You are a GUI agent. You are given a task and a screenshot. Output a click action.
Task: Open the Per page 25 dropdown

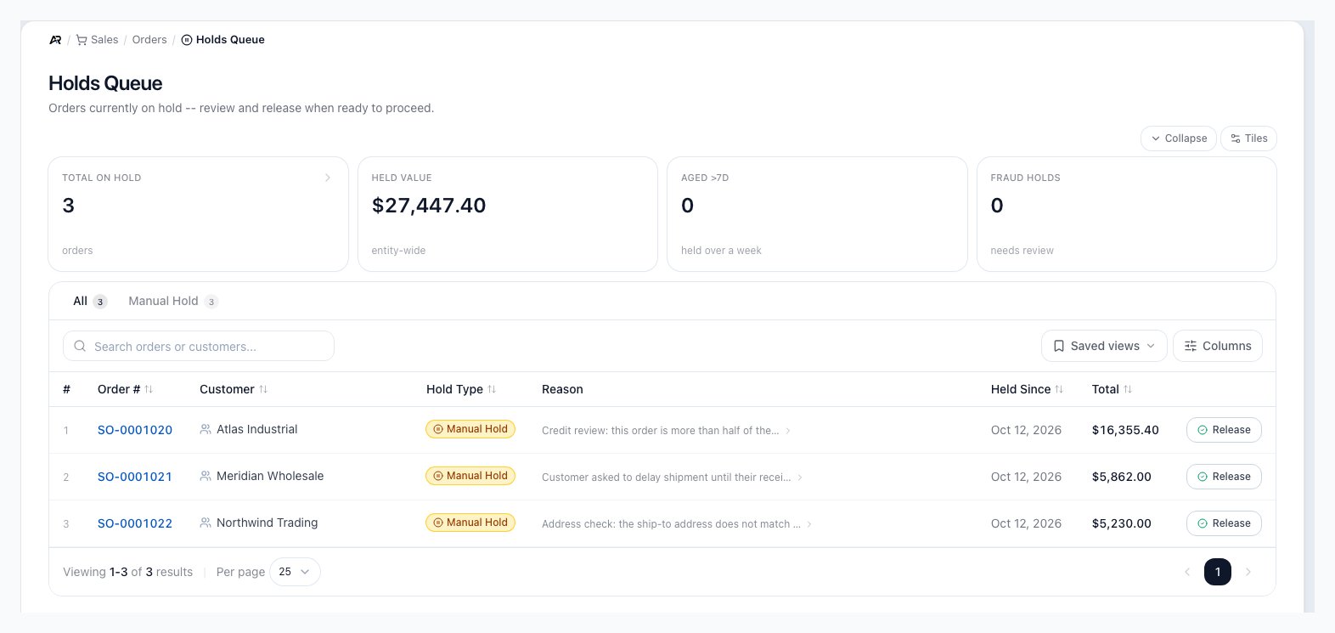[x=295, y=572]
